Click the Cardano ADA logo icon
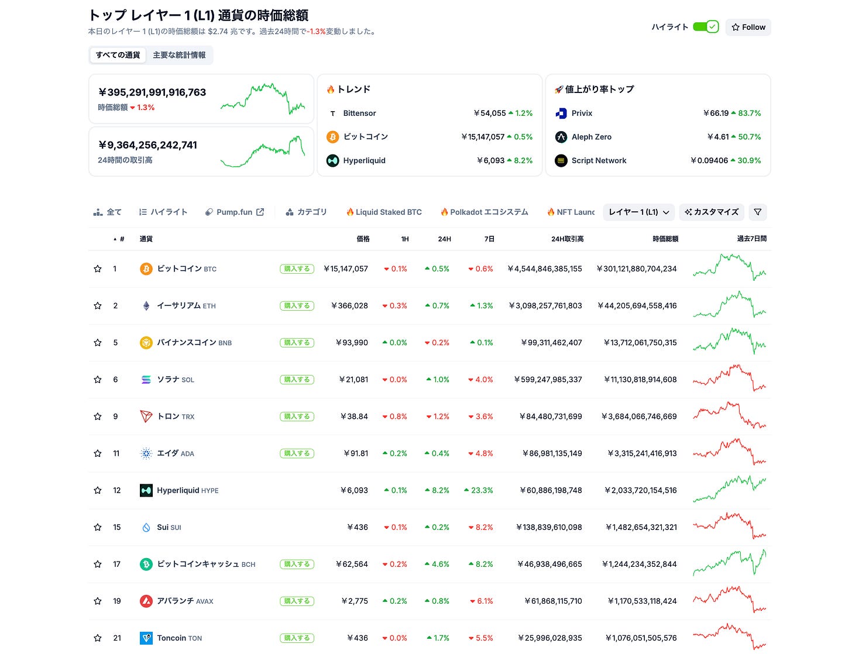The height and width of the screenshot is (654, 852). [146, 453]
